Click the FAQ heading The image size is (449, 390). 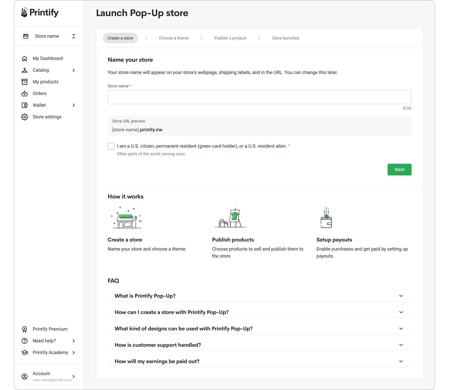(x=113, y=281)
